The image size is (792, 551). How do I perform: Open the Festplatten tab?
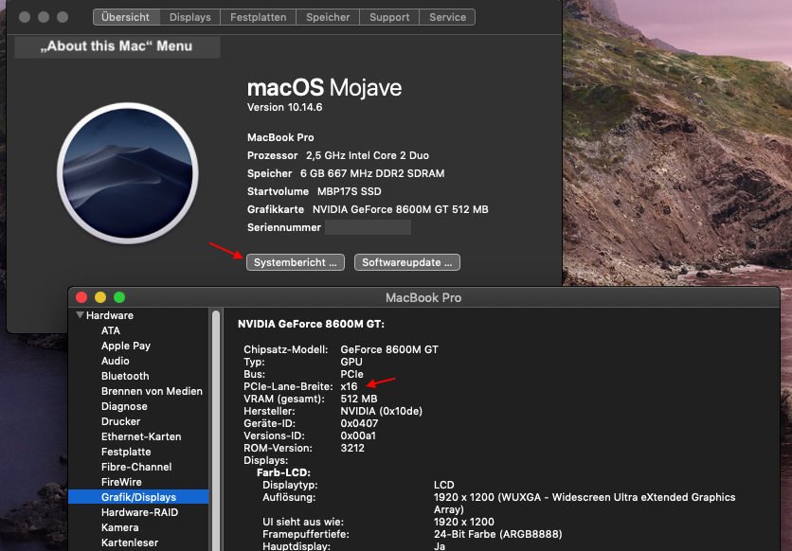[258, 17]
